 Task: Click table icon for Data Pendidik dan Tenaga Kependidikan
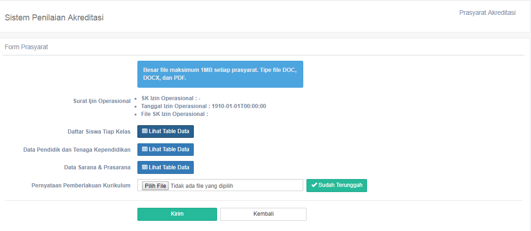tap(144, 149)
